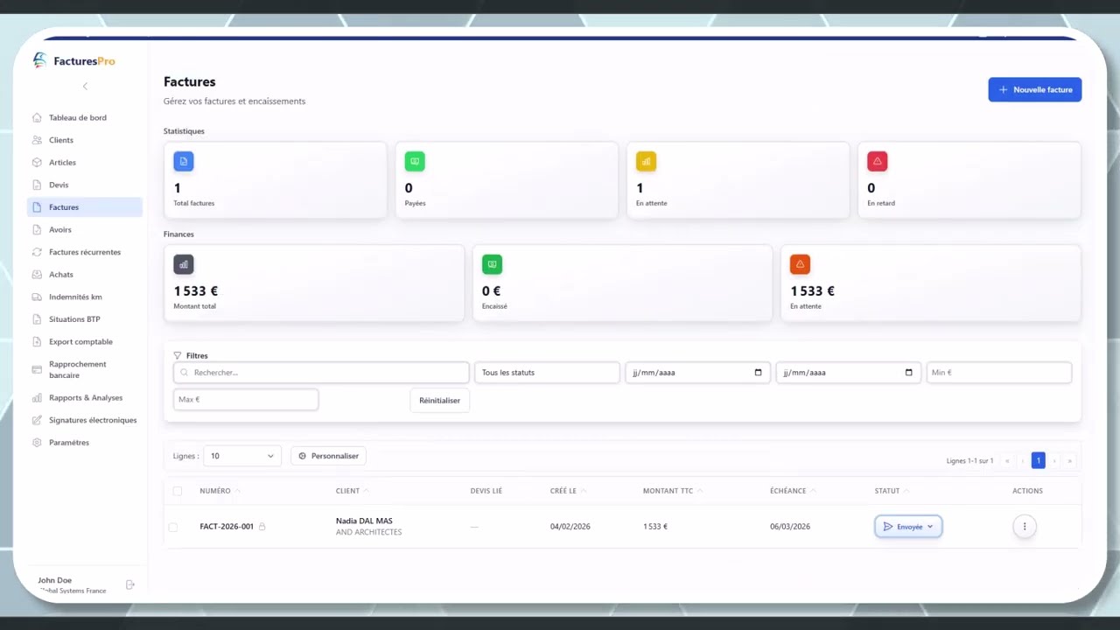Image resolution: width=1120 pixels, height=630 pixels.
Task: Click the Signatures électroniques icon
Action: [x=37, y=420]
